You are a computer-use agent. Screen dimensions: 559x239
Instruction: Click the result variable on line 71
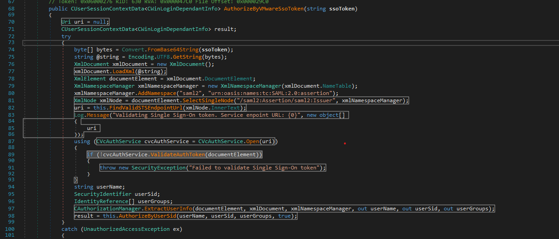point(224,29)
